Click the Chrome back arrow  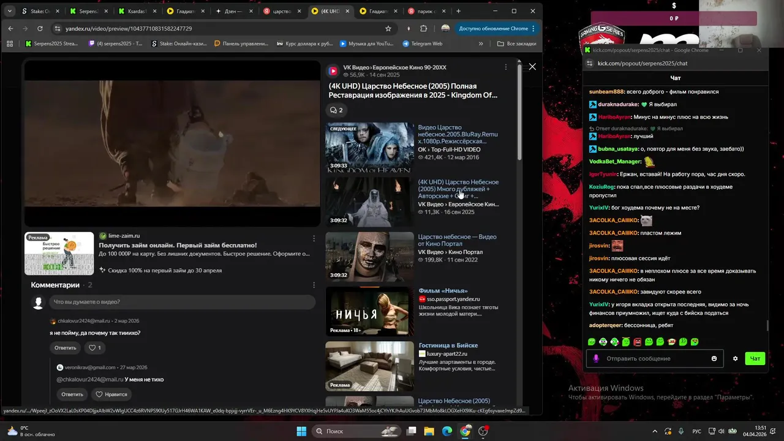[10, 28]
